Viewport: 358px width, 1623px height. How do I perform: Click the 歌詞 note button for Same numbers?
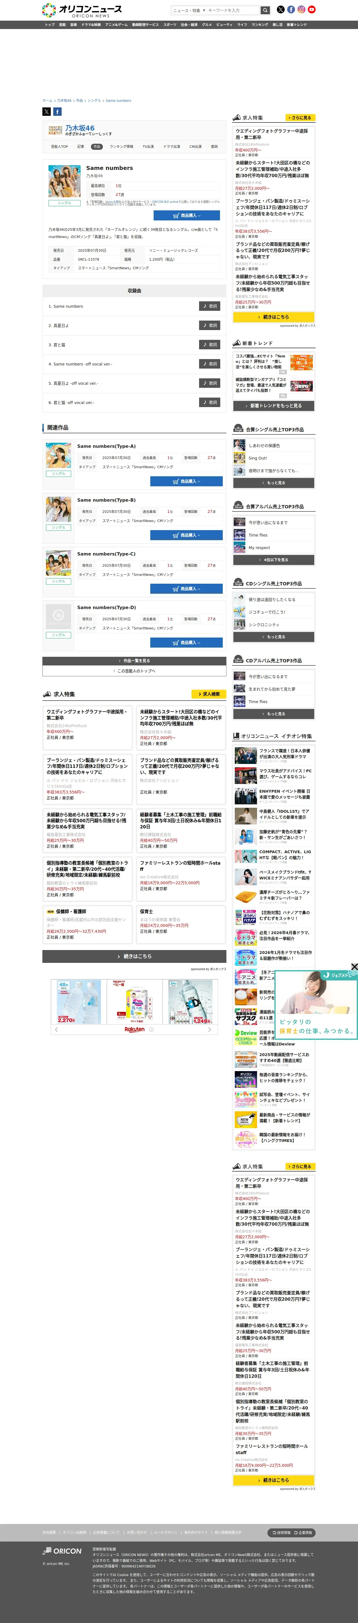(x=209, y=306)
